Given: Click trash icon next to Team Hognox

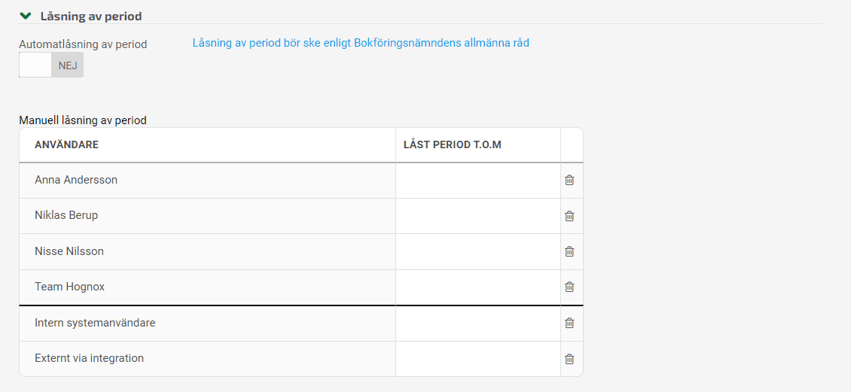Looking at the screenshot, I should (x=569, y=287).
